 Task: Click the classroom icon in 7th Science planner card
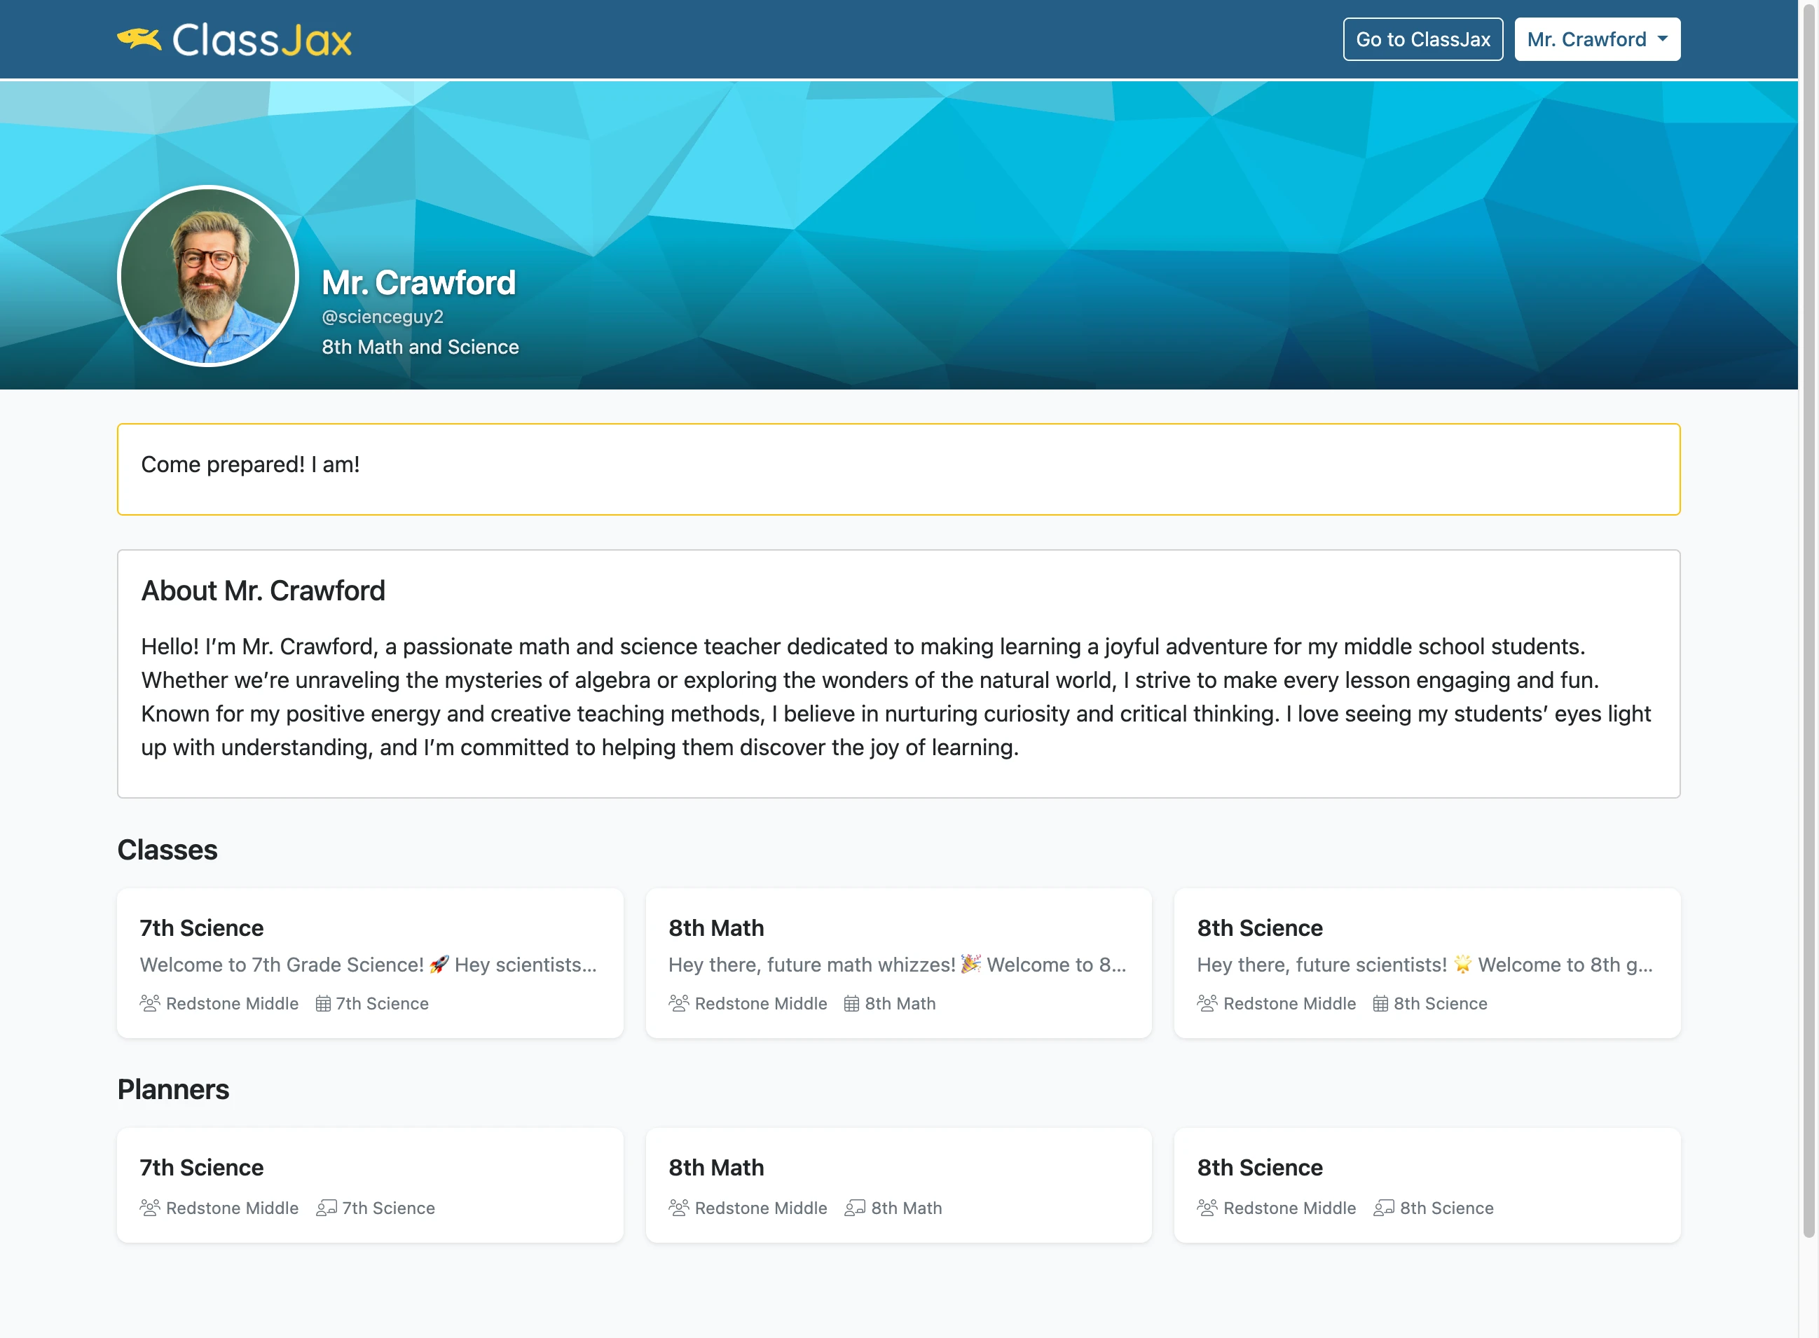click(327, 1208)
